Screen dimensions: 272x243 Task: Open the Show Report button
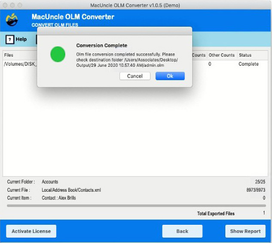245,231
